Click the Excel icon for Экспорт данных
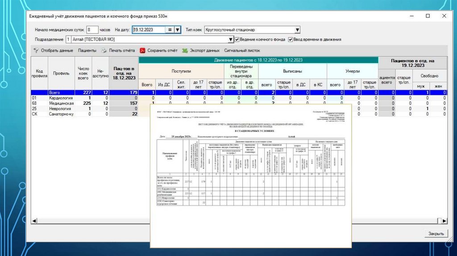The height and width of the screenshot is (256, 457). [x=185, y=51]
